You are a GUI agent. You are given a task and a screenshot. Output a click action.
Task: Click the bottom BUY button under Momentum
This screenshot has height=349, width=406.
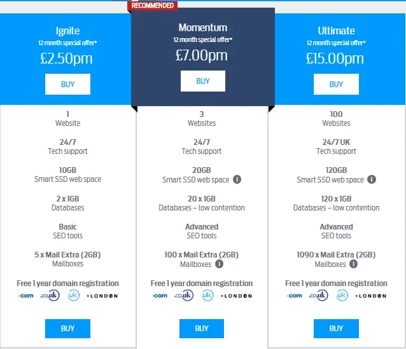(x=202, y=329)
